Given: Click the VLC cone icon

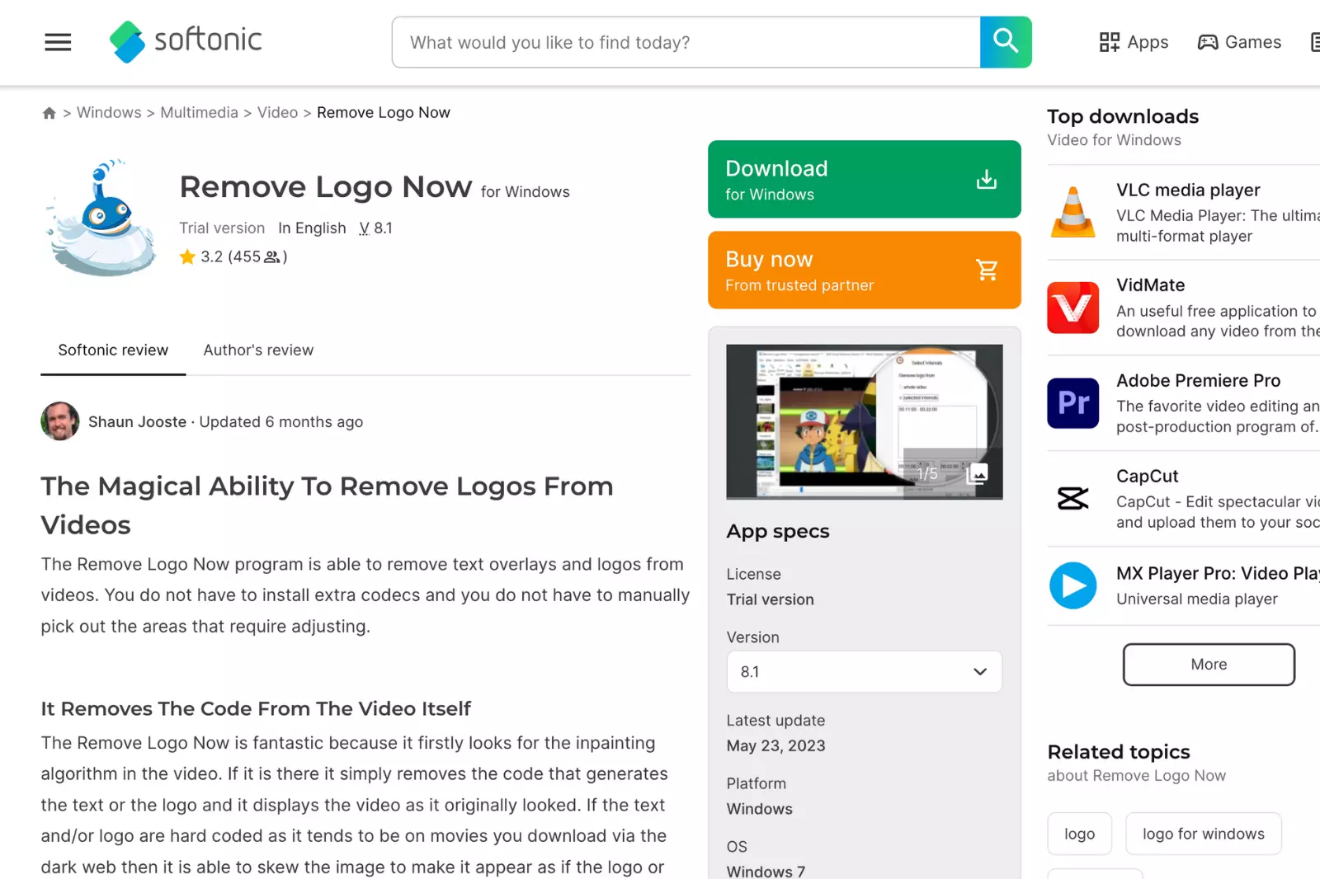Looking at the screenshot, I should [x=1073, y=212].
